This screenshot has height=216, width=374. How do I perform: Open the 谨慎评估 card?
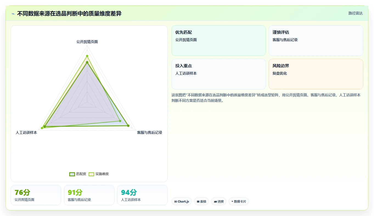316,41
